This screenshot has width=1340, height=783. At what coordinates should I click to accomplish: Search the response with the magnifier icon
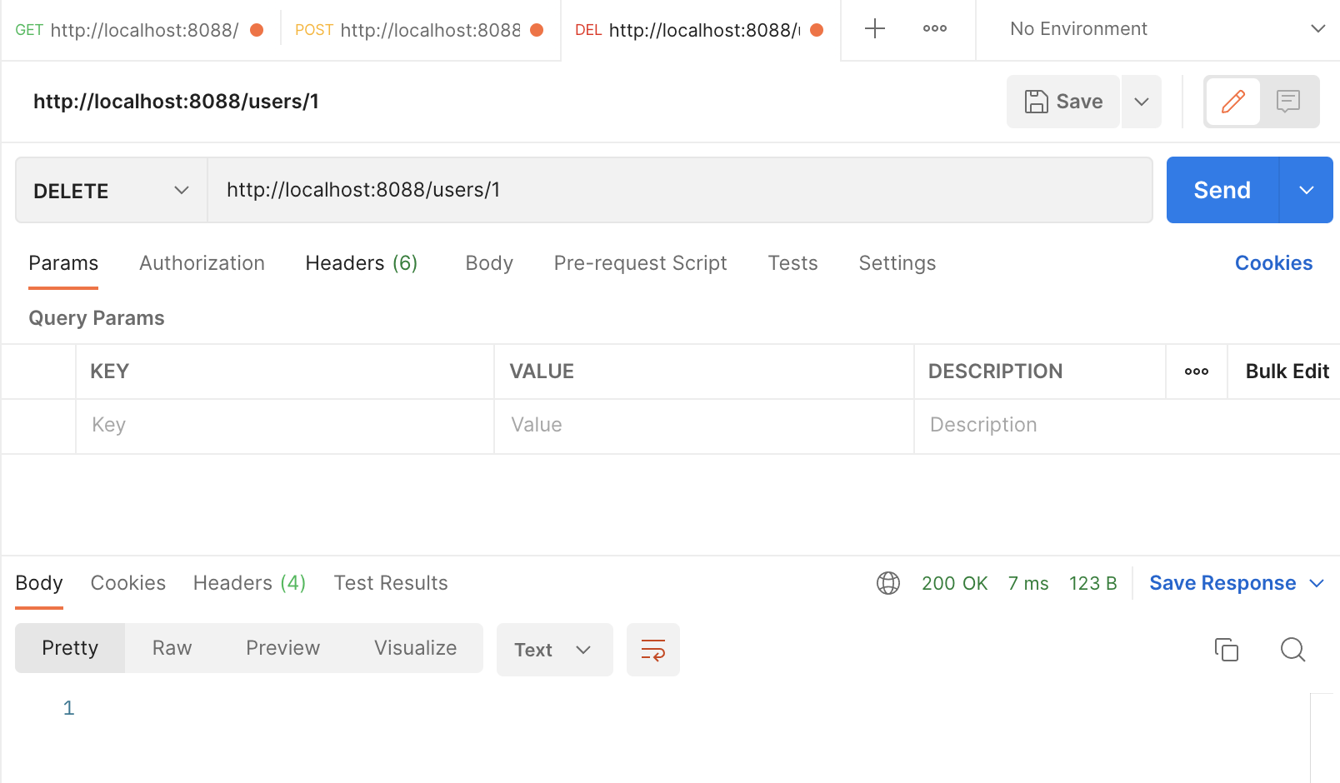click(x=1292, y=650)
